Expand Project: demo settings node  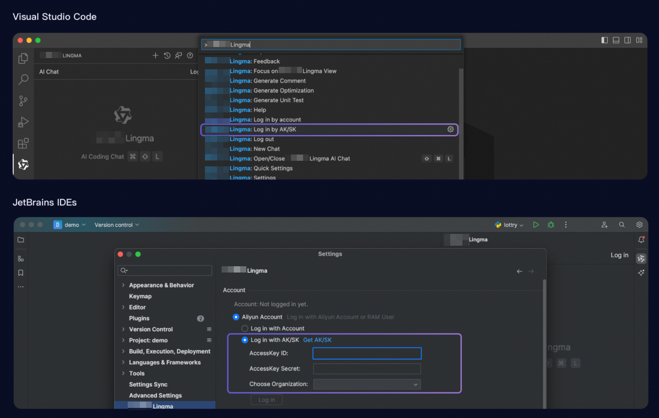pos(123,340)
